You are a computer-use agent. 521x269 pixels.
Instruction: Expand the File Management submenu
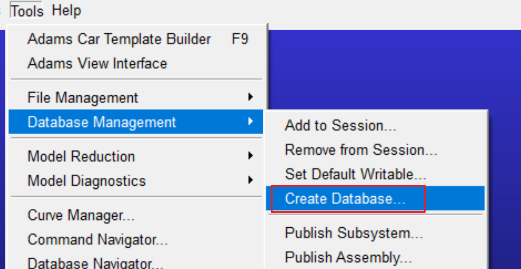[138, 97]
